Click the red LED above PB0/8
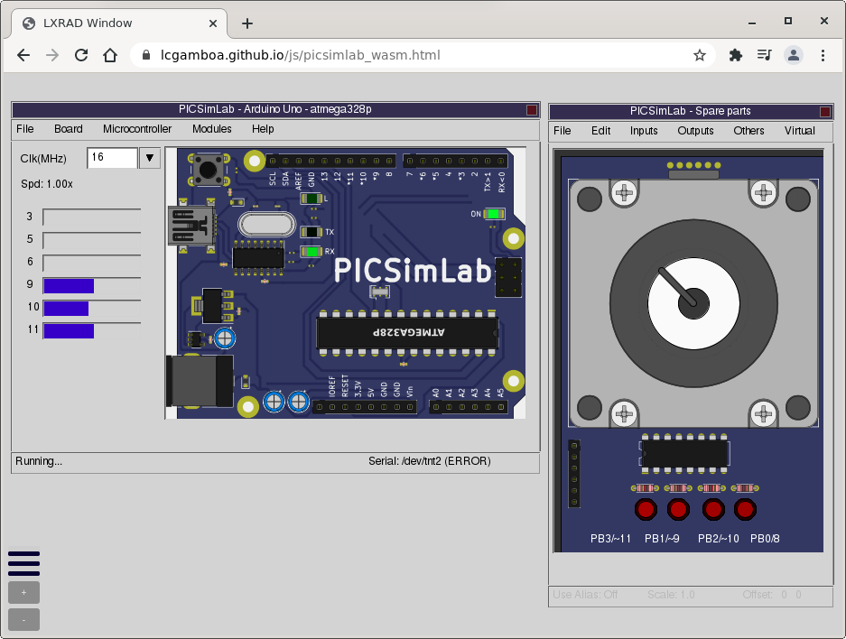The image size is (846, 639). pos(745,510)
